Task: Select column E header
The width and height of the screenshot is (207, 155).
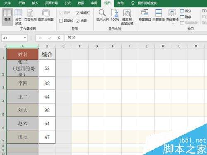Action: (x=63, y=46)
